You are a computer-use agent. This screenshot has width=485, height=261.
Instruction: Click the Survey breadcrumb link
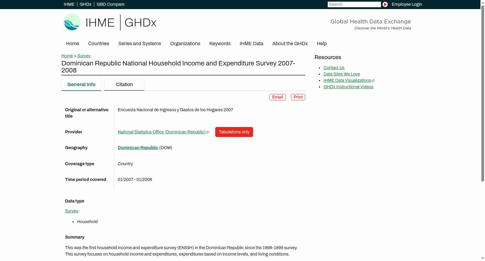click(x=84, y=56)
